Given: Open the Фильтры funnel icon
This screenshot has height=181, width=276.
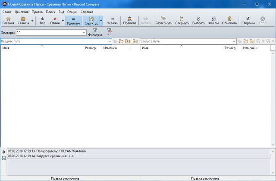Looking at the screenshot, I should pos(95,32).
